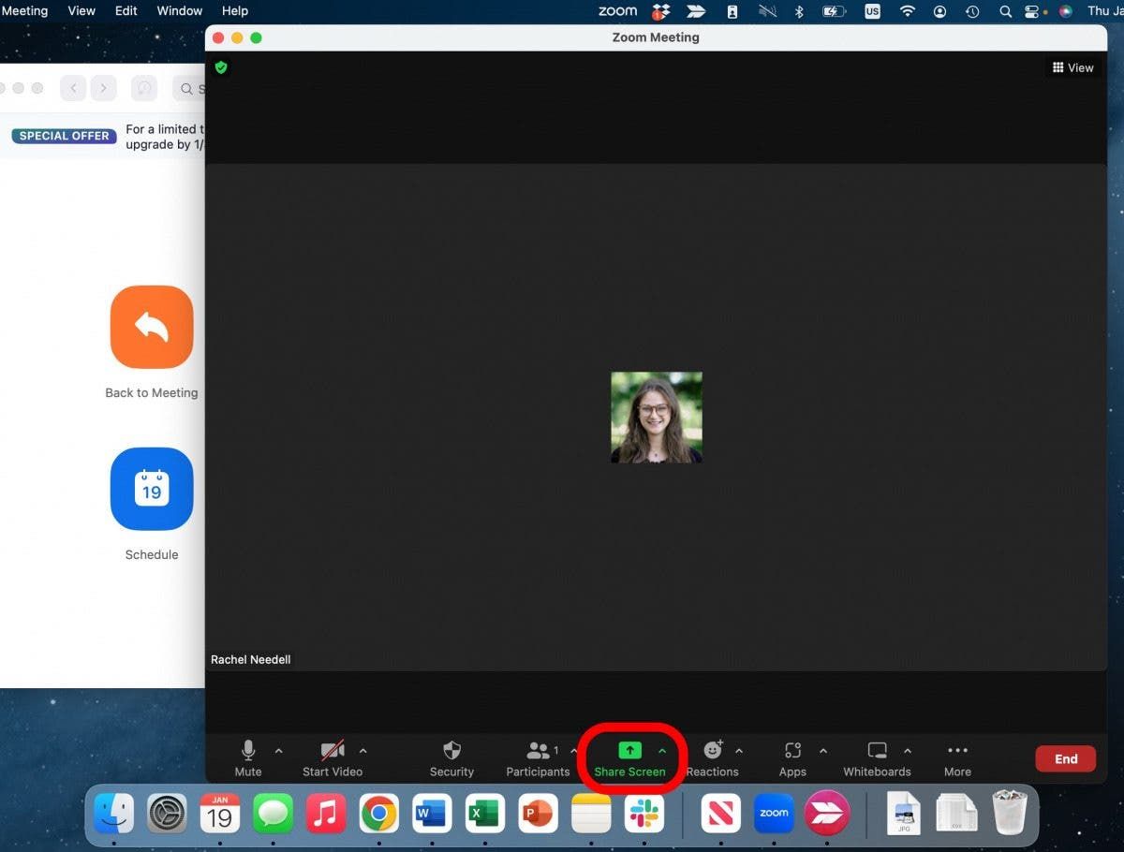Image resolution: width=1124 pixels, height=852 pixels.
Task: Click the green encryption shield icon
Action: pos(221,67)
